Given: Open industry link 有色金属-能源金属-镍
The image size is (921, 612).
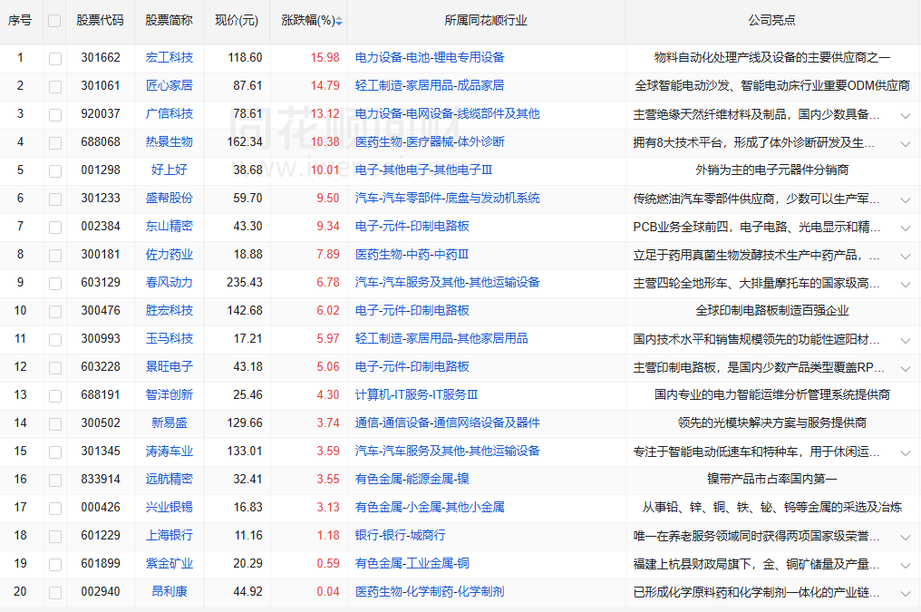Looking at the screenshot, I should (412, 480).
